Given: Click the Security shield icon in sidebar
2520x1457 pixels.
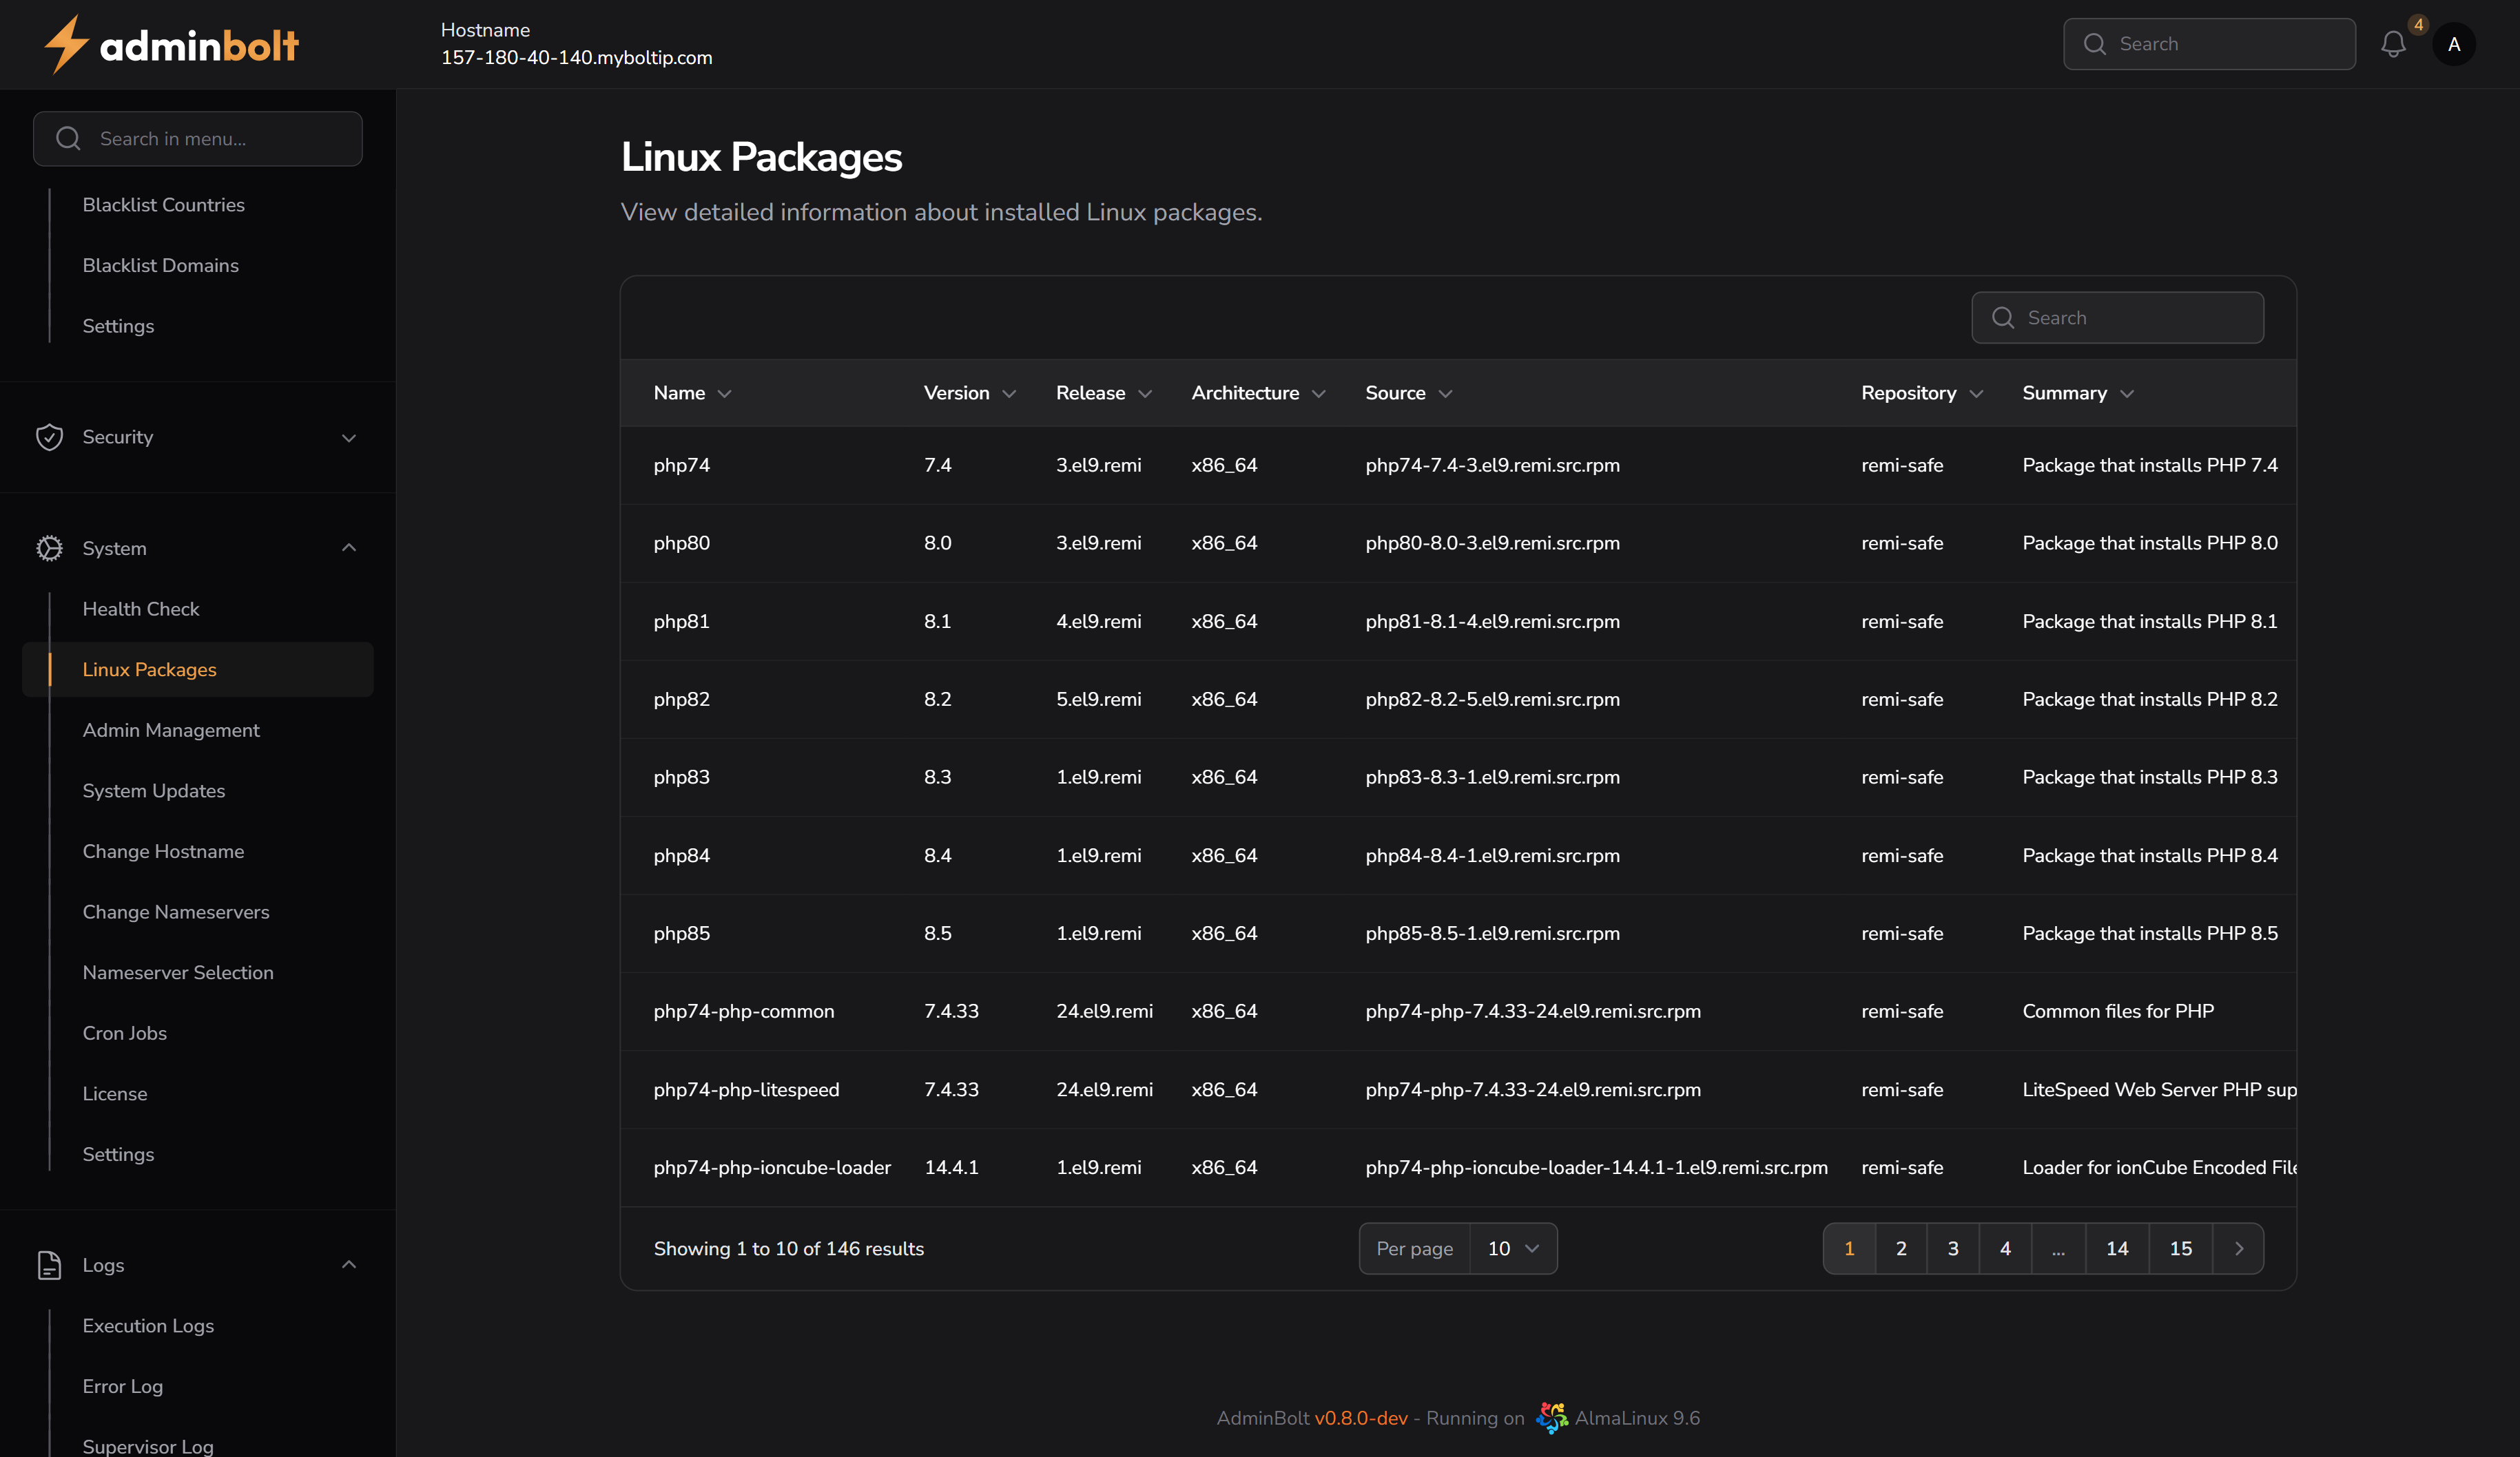Looking at the screenshot, I should tap(49, 437).
